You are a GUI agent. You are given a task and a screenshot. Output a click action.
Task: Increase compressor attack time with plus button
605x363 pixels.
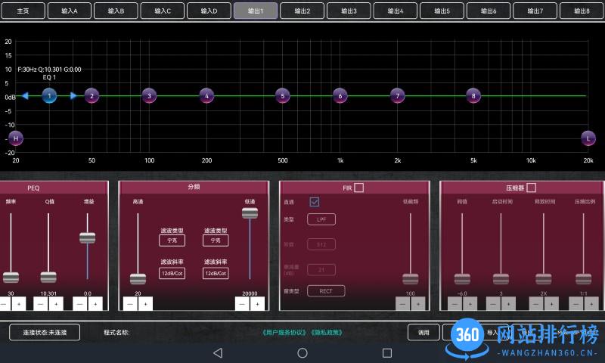point(508,304)
